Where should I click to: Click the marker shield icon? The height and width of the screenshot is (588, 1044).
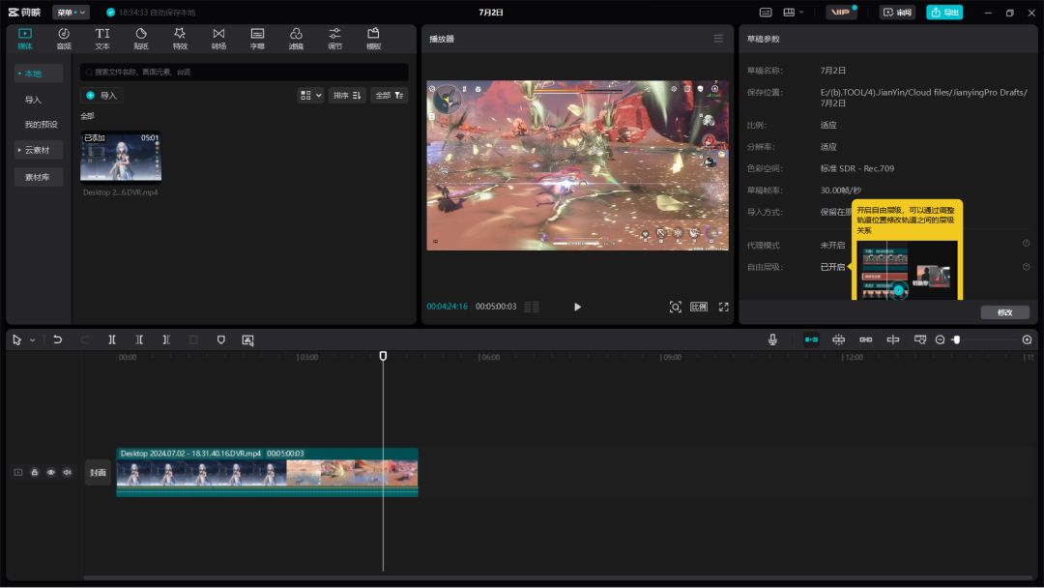[220, 339]
